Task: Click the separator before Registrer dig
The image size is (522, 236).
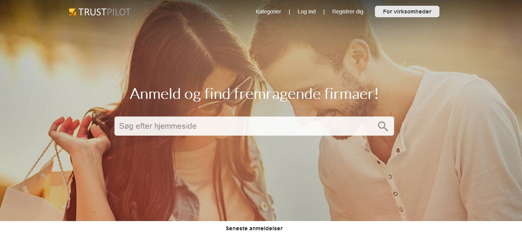Action: [324, 11]
